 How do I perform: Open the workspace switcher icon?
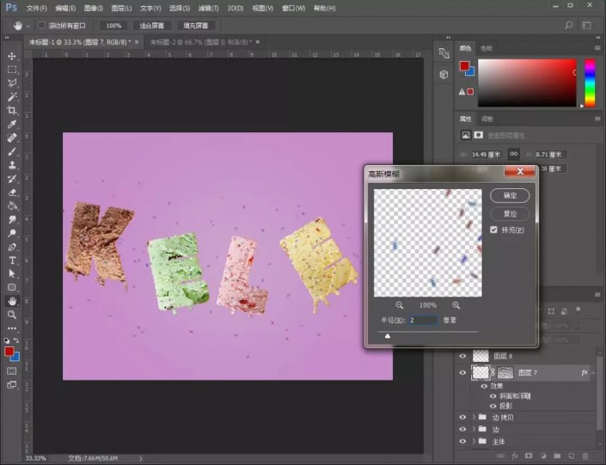pyautogui.click(x=587, y=26)
